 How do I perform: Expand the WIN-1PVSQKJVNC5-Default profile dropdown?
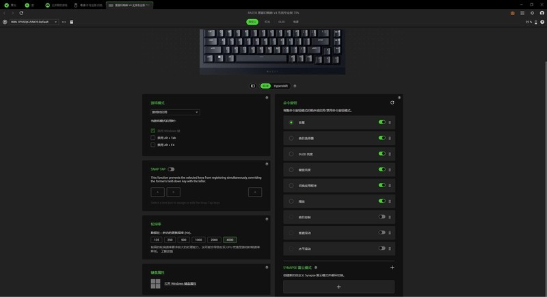coord(34,22)
